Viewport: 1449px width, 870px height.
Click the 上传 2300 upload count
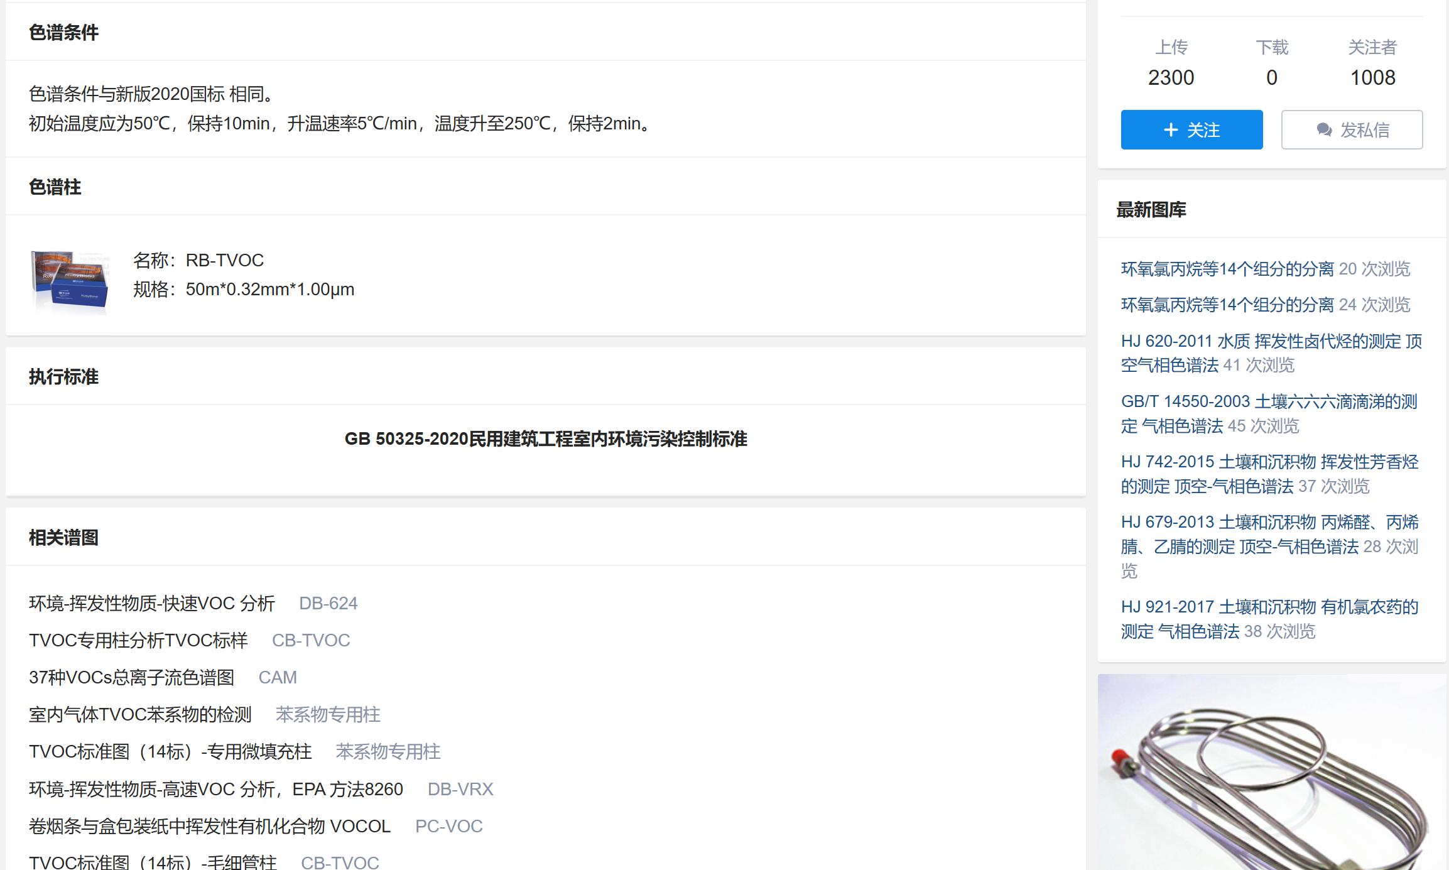[1171, 77]
